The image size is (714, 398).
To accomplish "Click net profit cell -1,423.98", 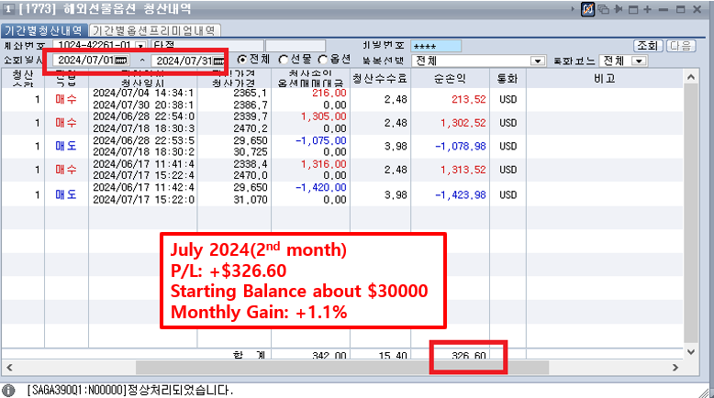I will [x=461, y=194].
